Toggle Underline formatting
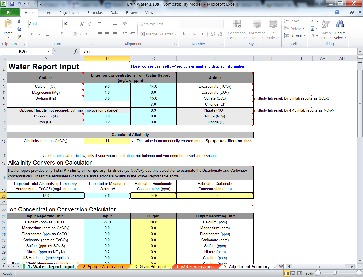 coord(47,34)
